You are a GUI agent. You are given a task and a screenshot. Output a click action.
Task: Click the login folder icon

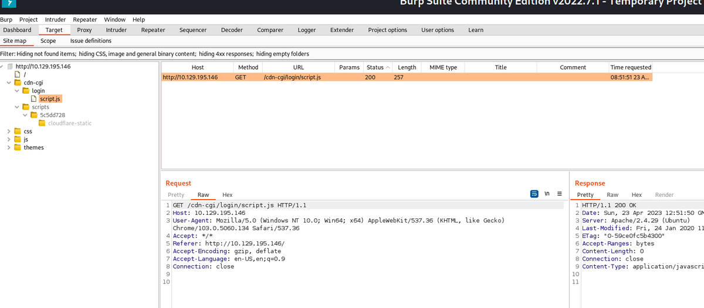26,91
